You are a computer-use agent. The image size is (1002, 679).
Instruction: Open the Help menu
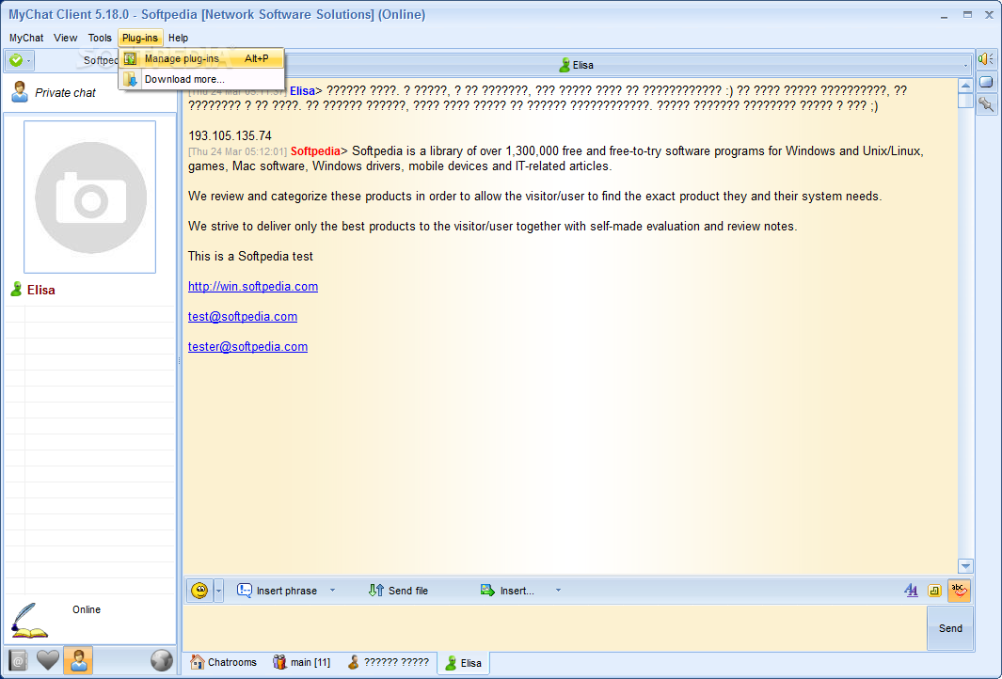coord(178,38)
